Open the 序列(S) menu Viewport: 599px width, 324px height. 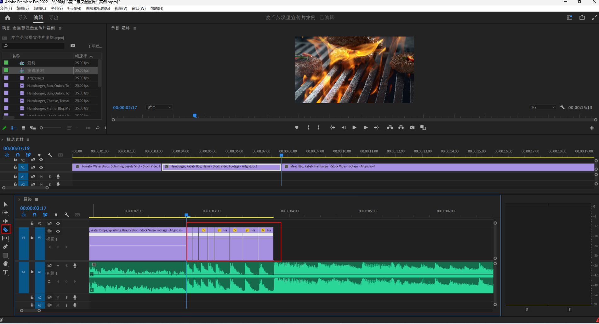pos(57,9)
